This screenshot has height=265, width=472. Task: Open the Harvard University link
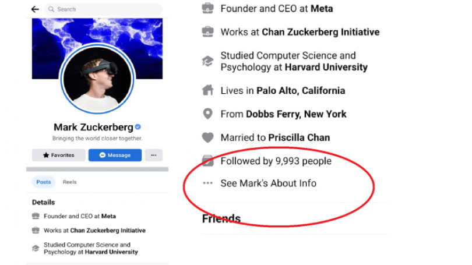[326, 67]
